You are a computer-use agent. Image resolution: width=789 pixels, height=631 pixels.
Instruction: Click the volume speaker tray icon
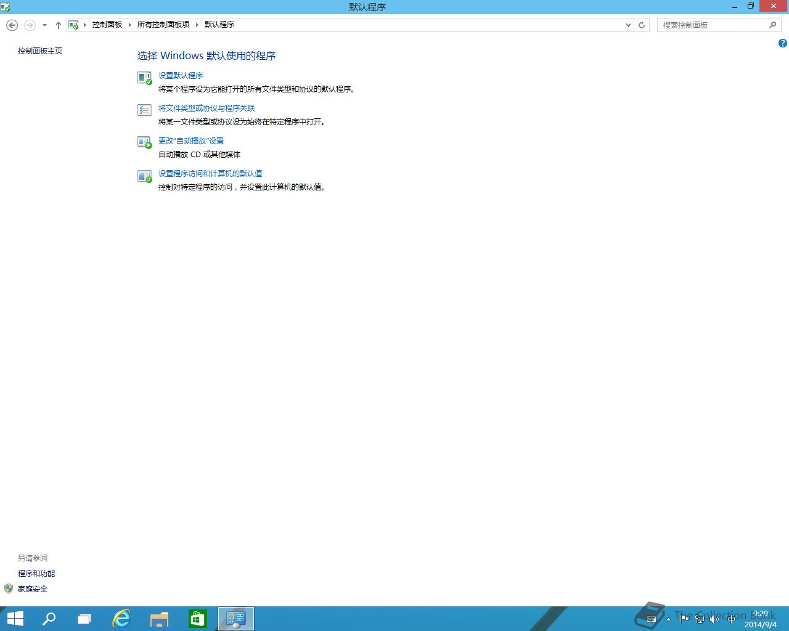714,619
